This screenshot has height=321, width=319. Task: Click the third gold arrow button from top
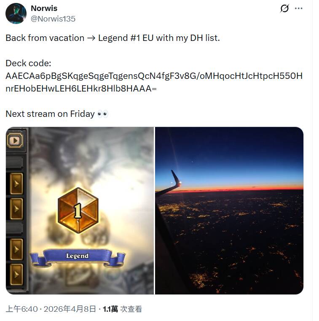16,249
